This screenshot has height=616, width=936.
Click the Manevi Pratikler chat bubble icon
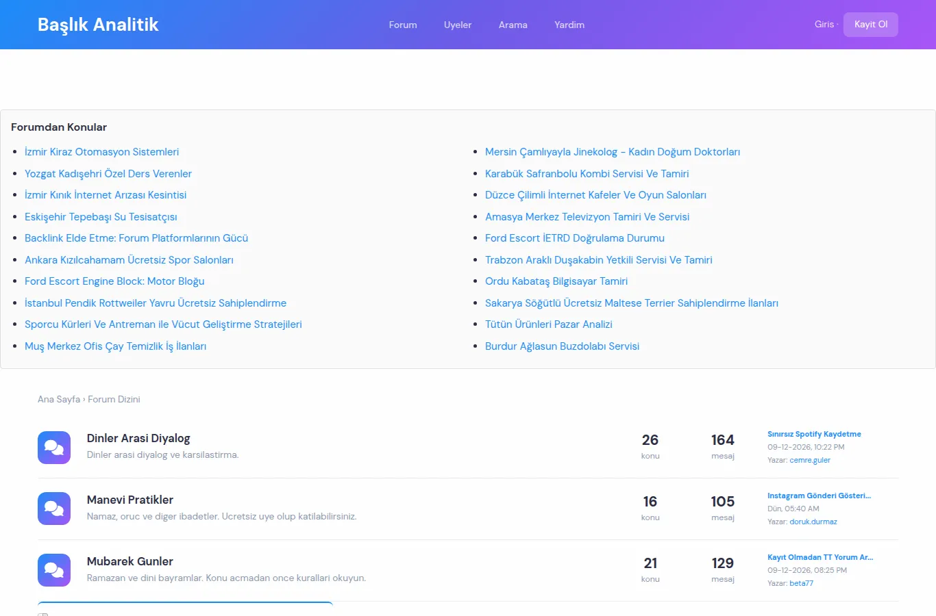pos(54,509)
